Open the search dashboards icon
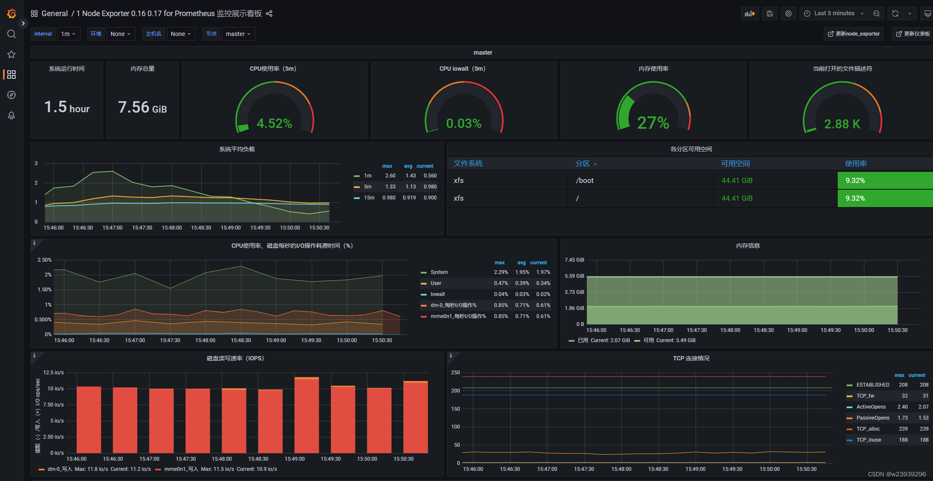Screen dimensions: 933x481 click(11, 34)
